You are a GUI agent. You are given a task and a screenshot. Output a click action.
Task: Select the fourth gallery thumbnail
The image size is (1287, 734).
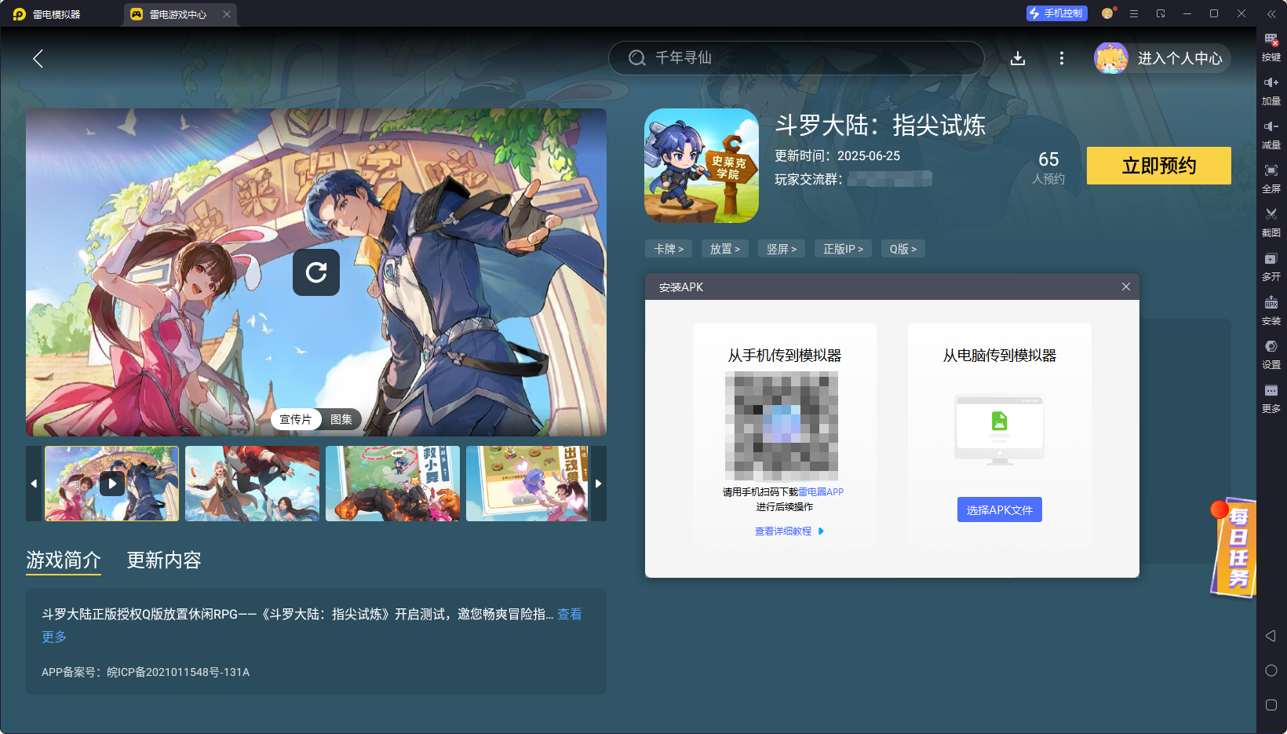pyautogui.click(x=527, y=484)
